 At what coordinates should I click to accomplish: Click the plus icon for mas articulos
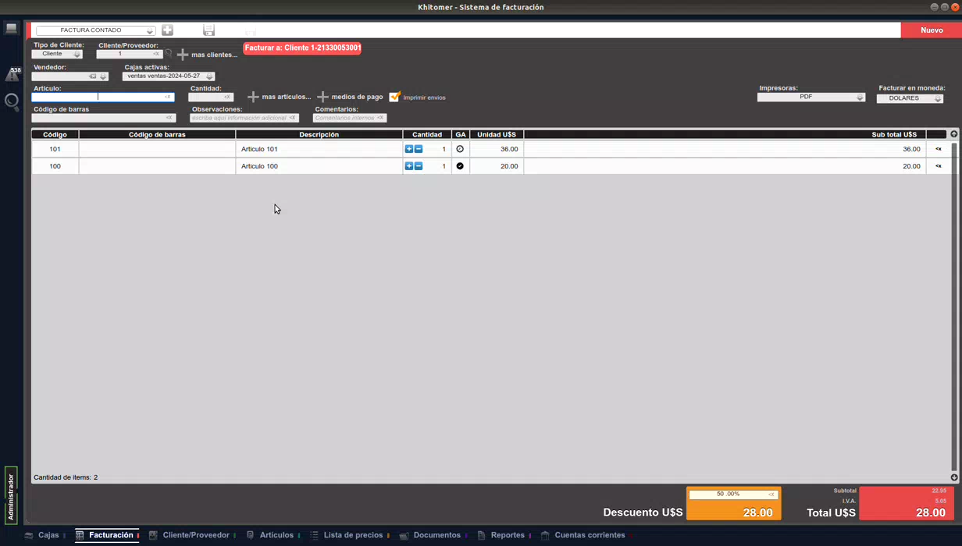coord(253,97)
